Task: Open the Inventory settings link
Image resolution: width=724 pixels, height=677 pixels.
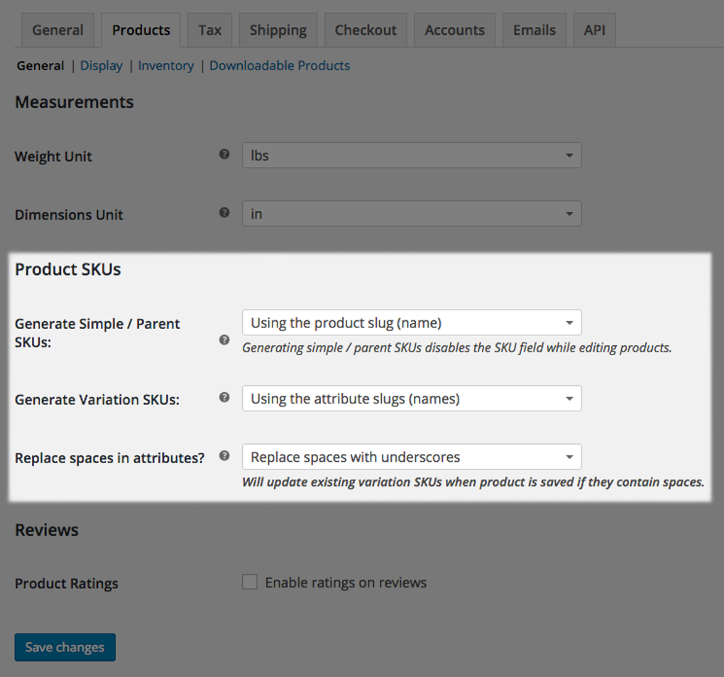Action: tap(166, 65)
